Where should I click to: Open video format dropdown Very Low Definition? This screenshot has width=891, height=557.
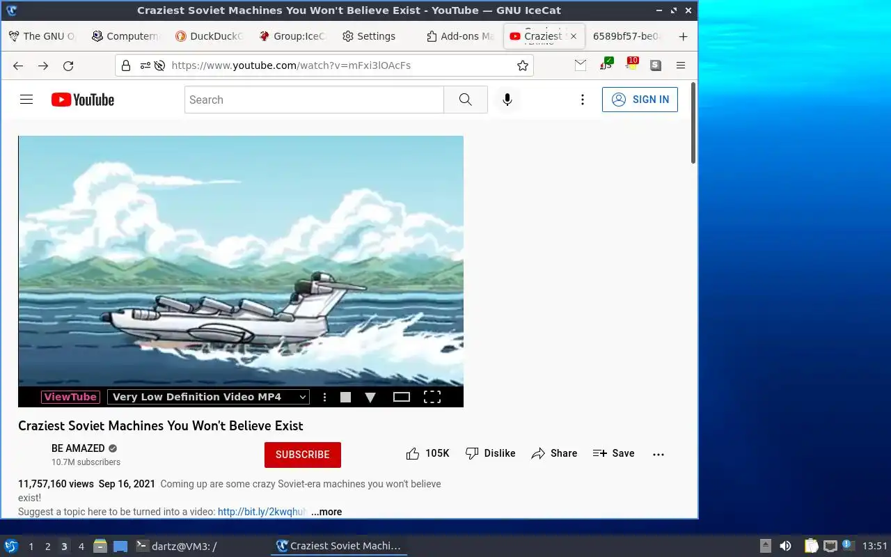click(208, 397)
